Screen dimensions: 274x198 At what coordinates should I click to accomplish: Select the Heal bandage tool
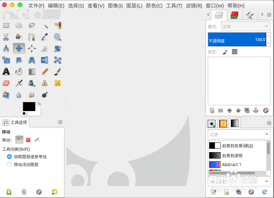click(58, 83)
